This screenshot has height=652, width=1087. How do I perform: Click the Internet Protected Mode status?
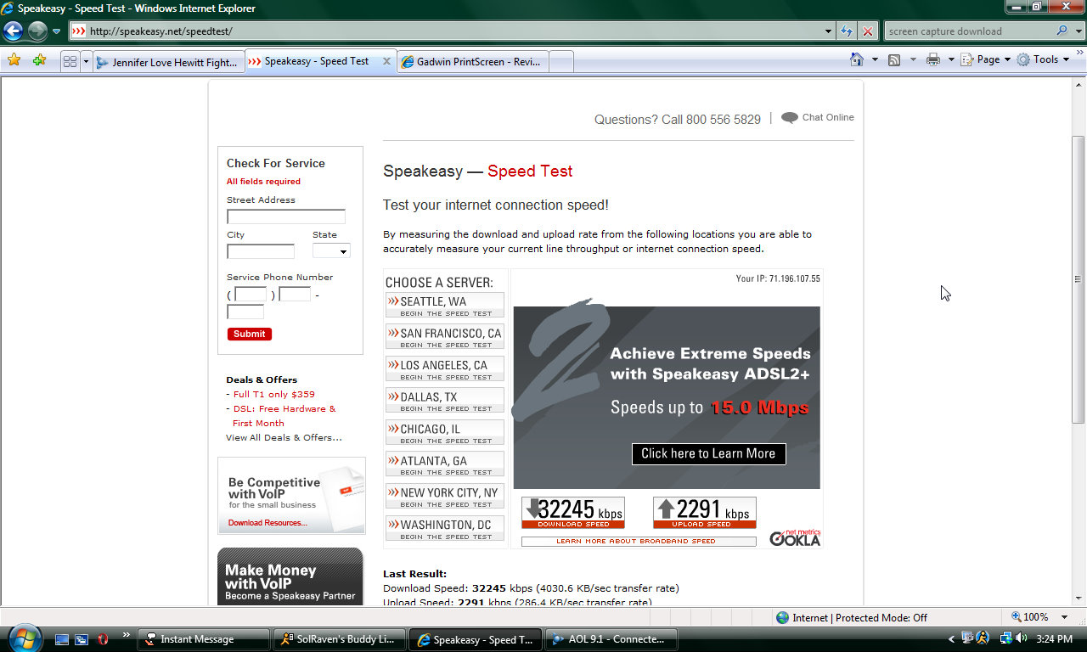tap(852, 618)
